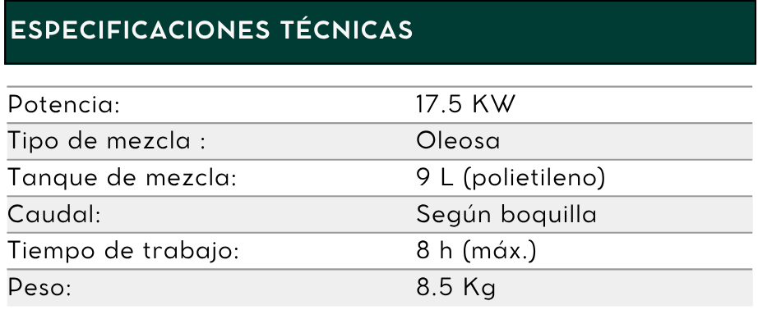Select the Potencia label

(x=64, y=104)
